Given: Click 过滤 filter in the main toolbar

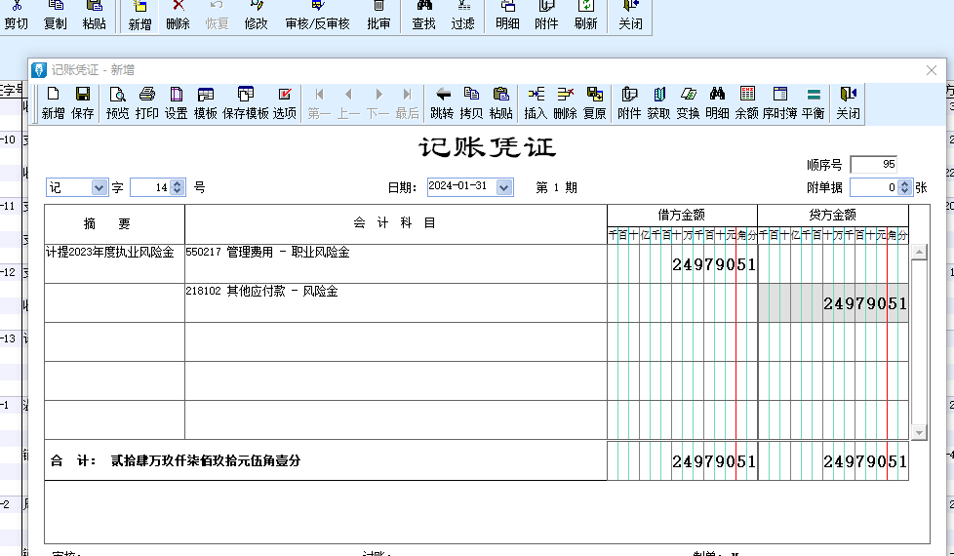Looking at the screenshot, I should coord(462,16).
